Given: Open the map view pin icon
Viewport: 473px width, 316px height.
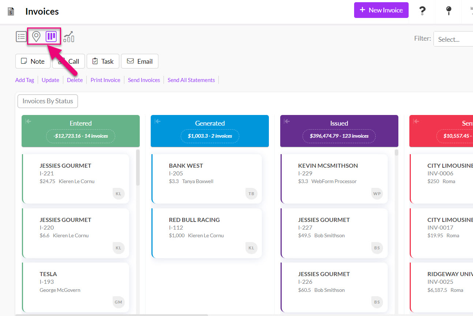Looking at the screenshot, I should coord(36,37).
